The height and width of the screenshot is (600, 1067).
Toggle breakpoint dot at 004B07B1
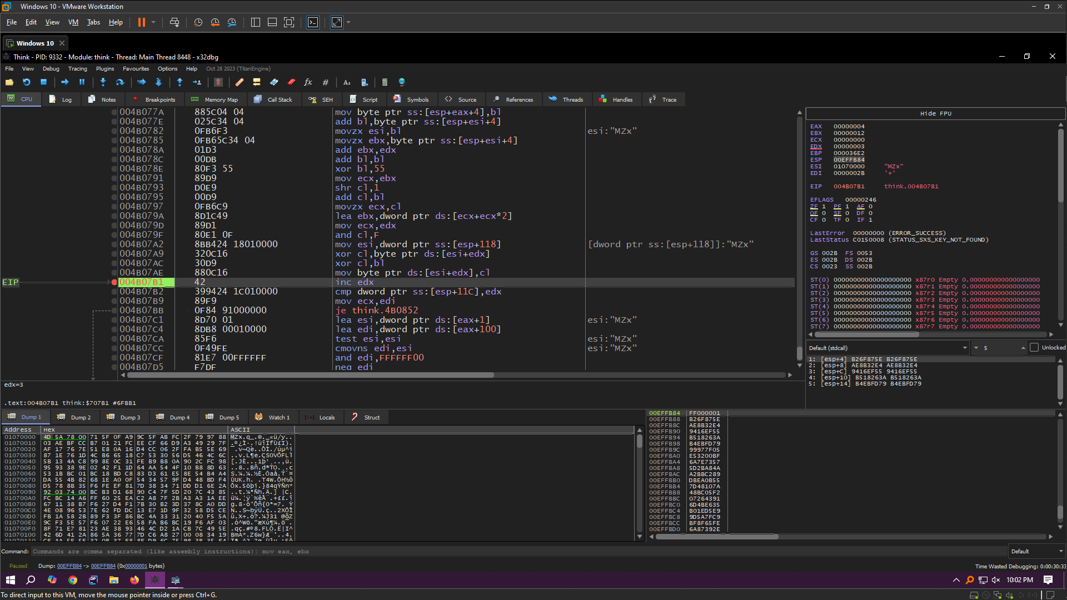tap(114, 282)
